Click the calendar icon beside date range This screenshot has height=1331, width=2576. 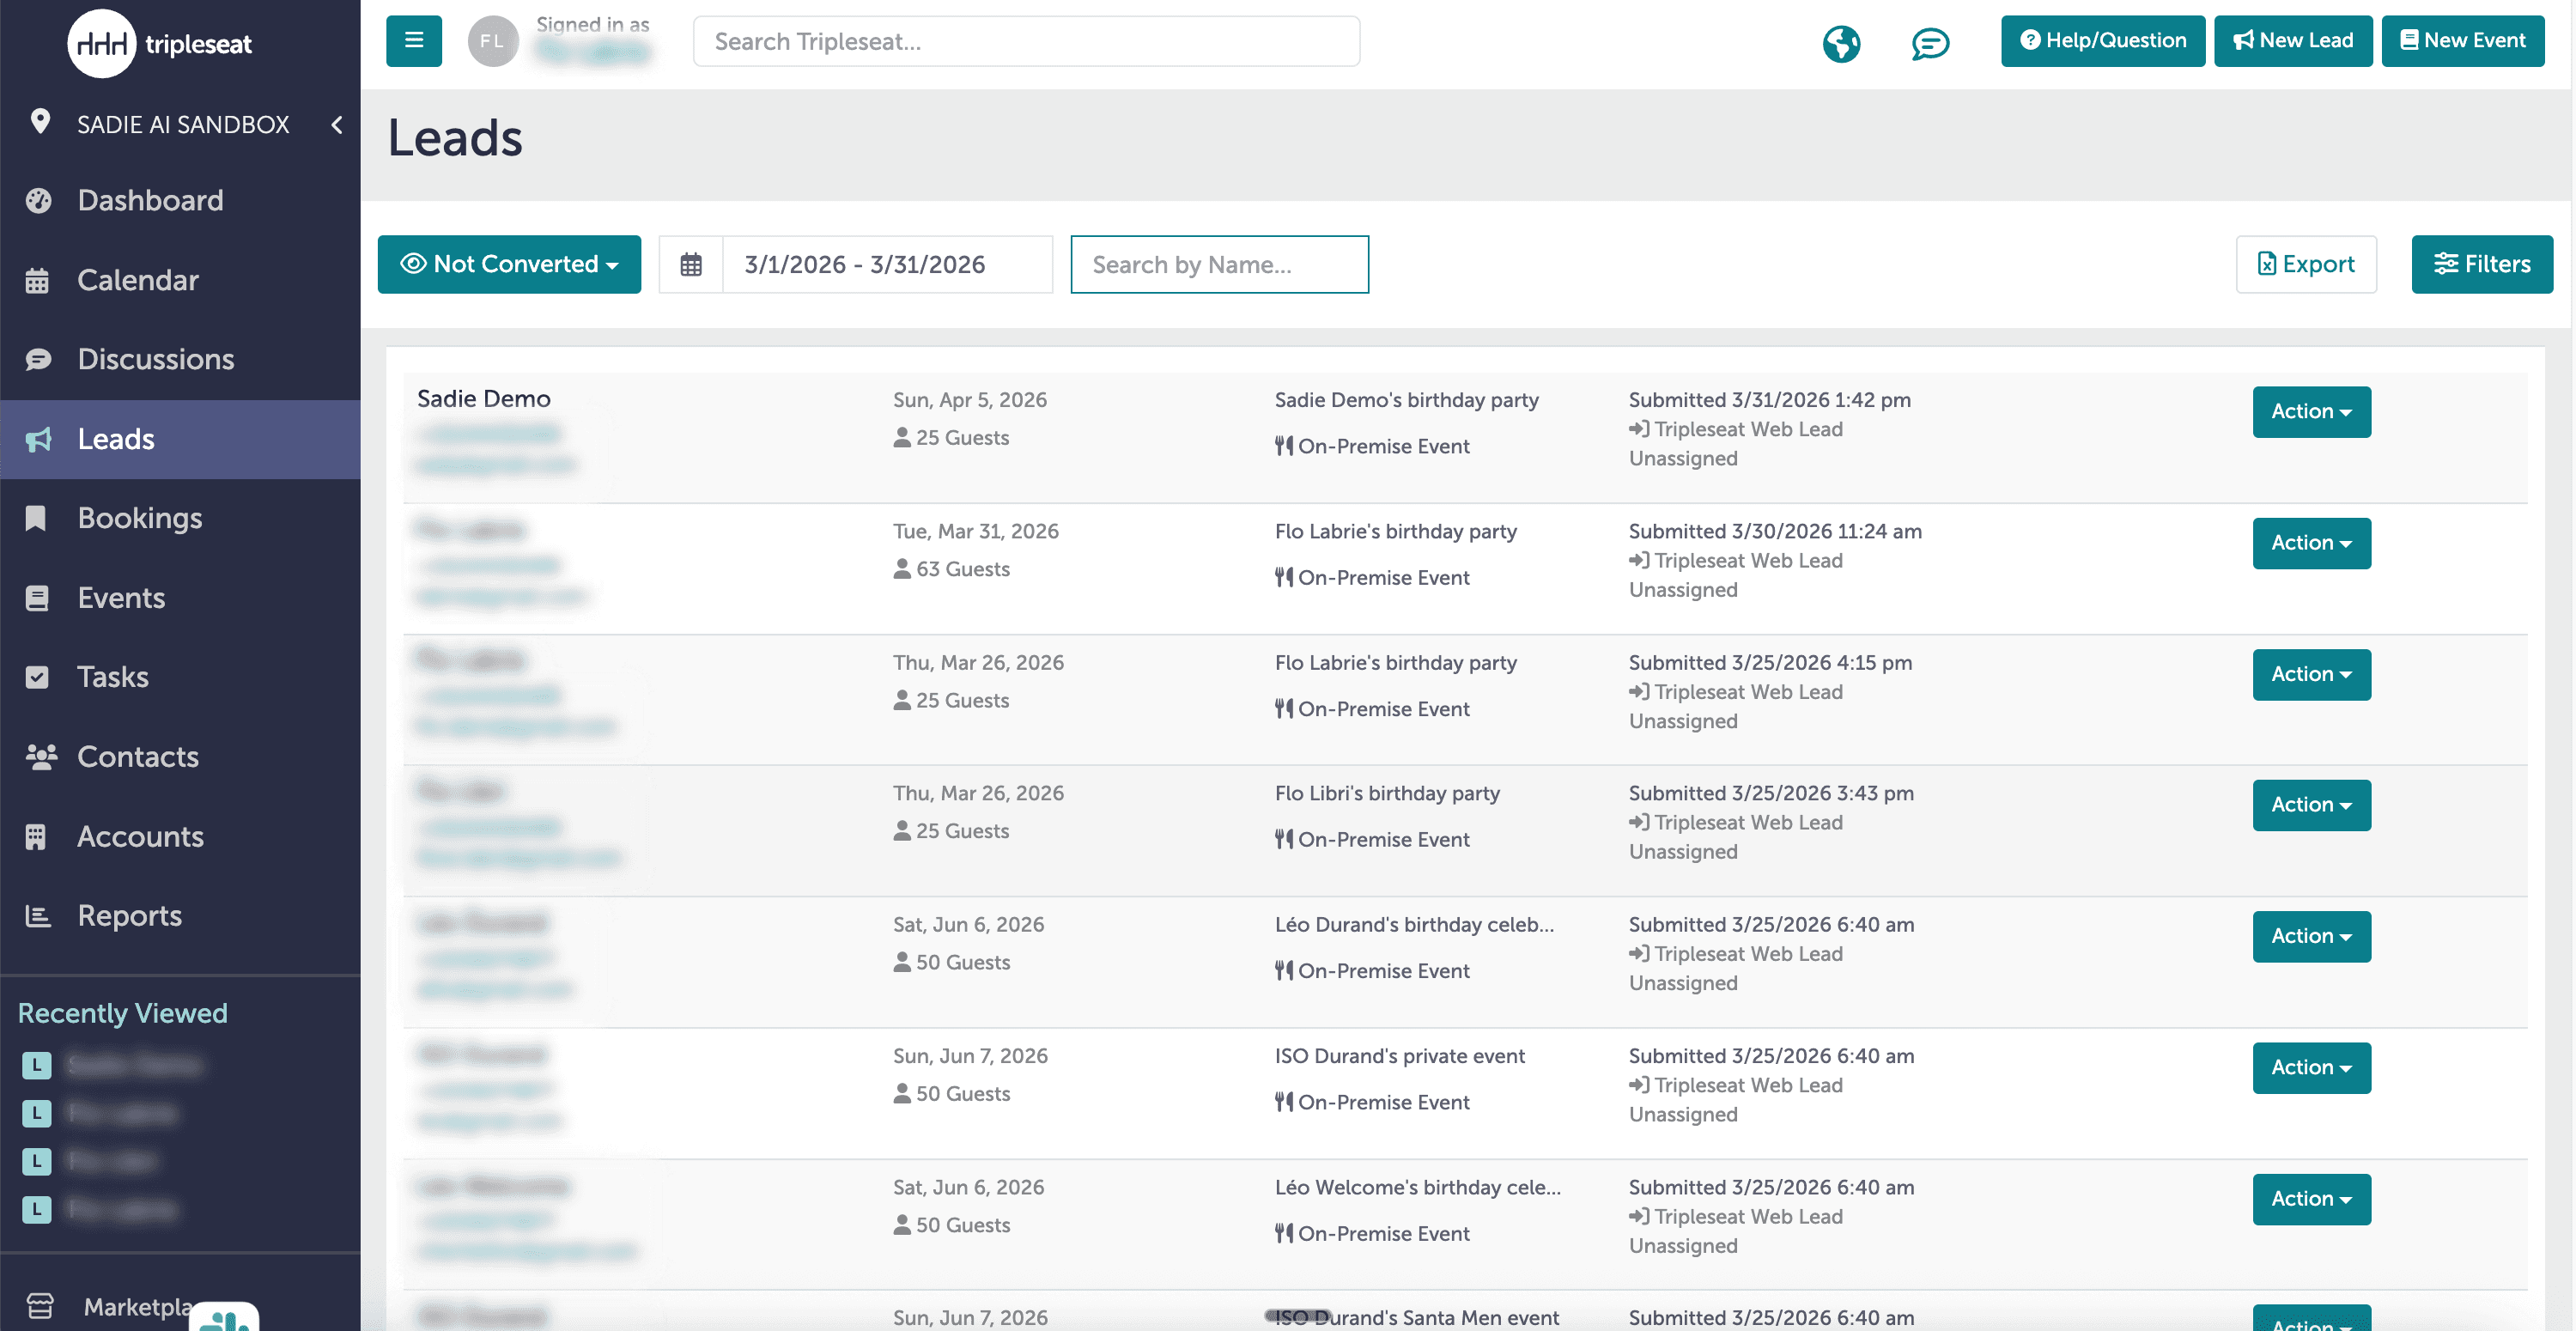pos(691,265)
